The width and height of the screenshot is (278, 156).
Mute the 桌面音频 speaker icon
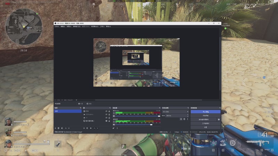click(x=114, y=124)
